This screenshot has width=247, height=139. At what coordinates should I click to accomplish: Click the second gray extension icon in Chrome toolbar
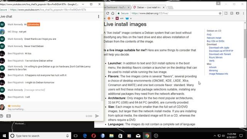[x=232, y=14]
